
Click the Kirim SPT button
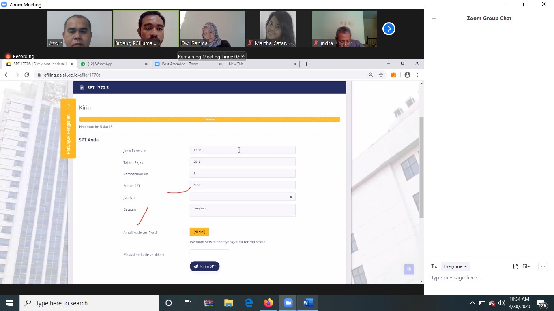[204, 266]
